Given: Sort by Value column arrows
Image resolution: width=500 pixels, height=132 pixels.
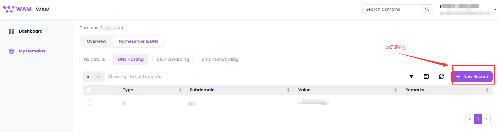Looking at the screenshot, I should (x=396, y=90).
